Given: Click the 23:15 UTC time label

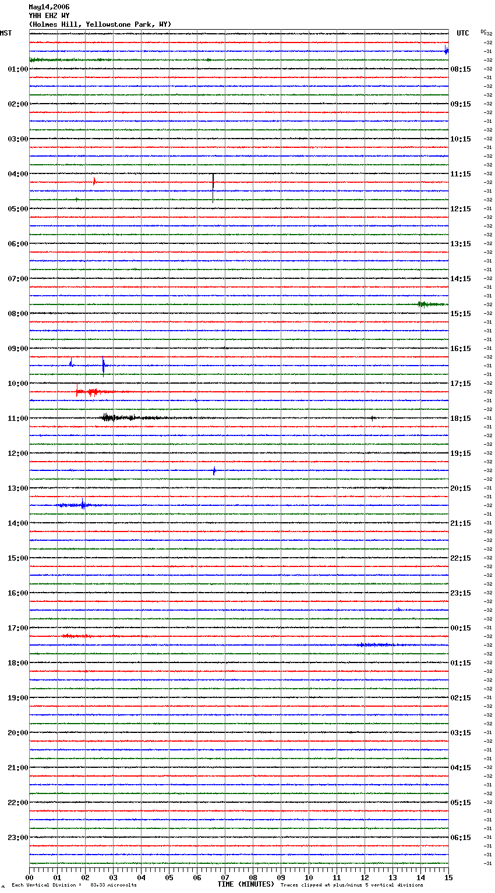Looking at the screenshot, I should pos(461,593).
